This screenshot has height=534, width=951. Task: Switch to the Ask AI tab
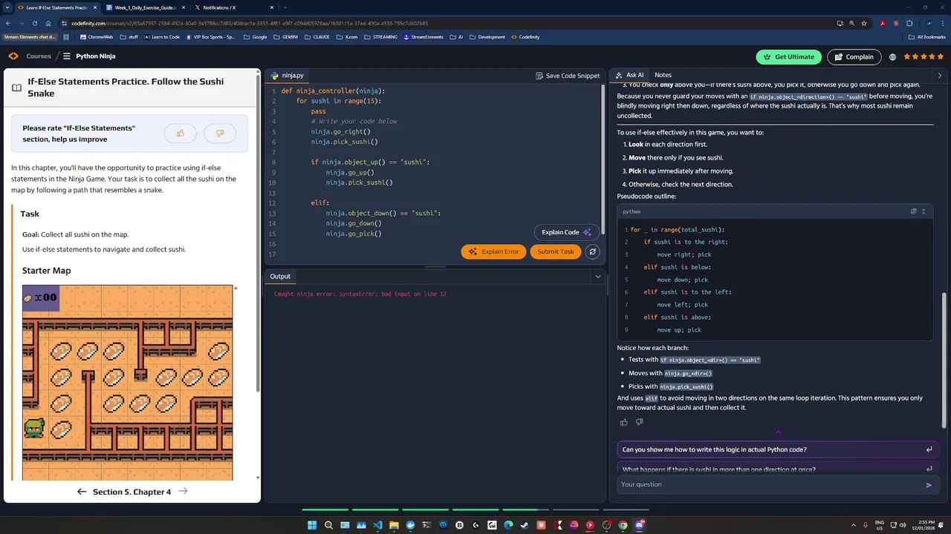tap(629, 75)
